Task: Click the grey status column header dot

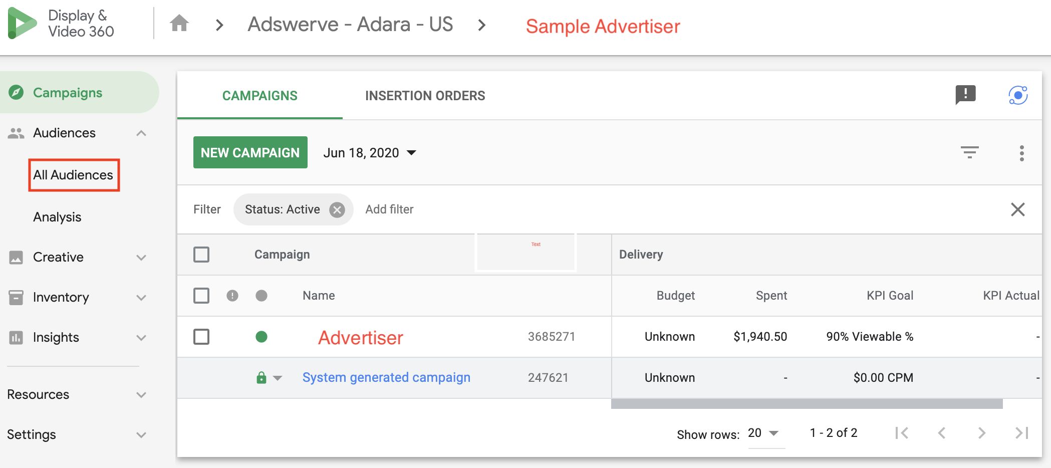Action: (261, 296)
